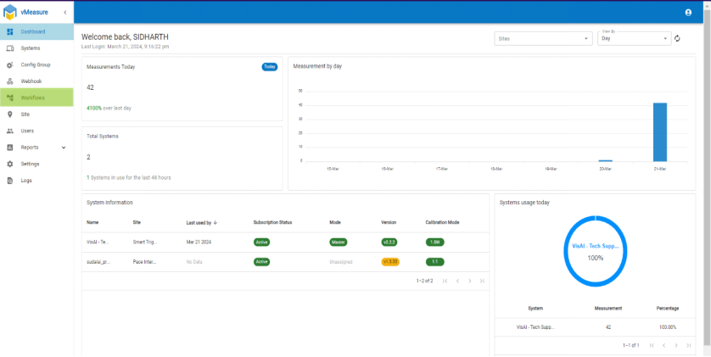Open user account profile icon
The image size is (711, 357).
[688, 13]
